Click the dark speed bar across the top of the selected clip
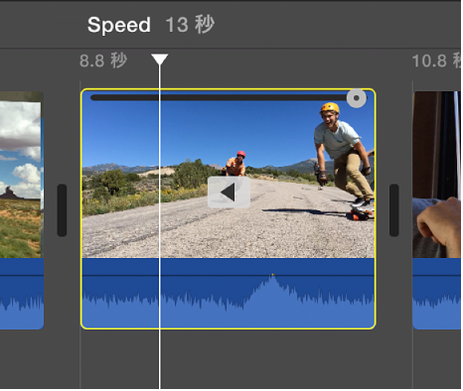Viewport: 463px width, 391px height. (219, 97)
